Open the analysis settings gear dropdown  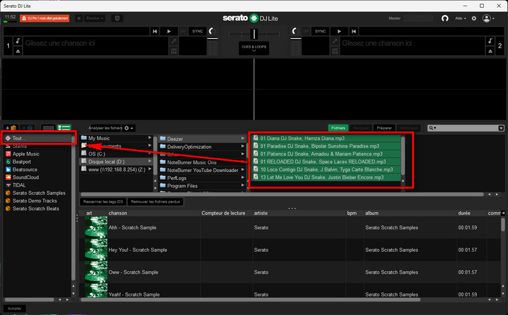129,128
